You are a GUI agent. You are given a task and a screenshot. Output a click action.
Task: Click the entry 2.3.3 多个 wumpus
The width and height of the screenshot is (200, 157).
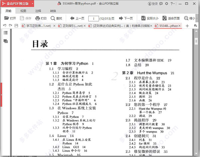click(x=146, y=131)
